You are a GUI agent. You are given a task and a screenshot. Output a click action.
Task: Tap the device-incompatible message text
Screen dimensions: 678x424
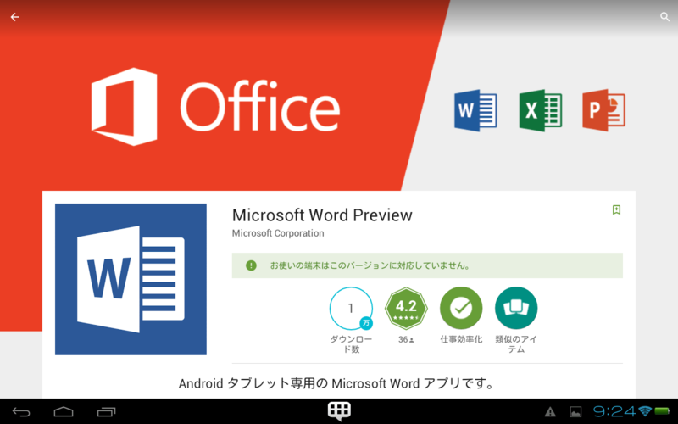pyautogui.click(x=370, y=265)
